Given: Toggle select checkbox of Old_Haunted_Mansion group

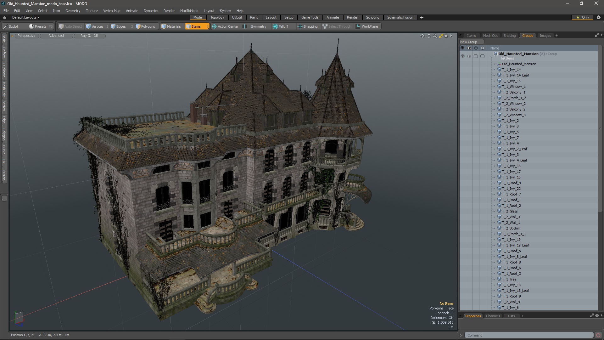Looking at the screenshot, I should (x=476, y=56).
